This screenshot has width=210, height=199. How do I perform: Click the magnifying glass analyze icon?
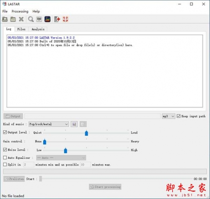31,19
